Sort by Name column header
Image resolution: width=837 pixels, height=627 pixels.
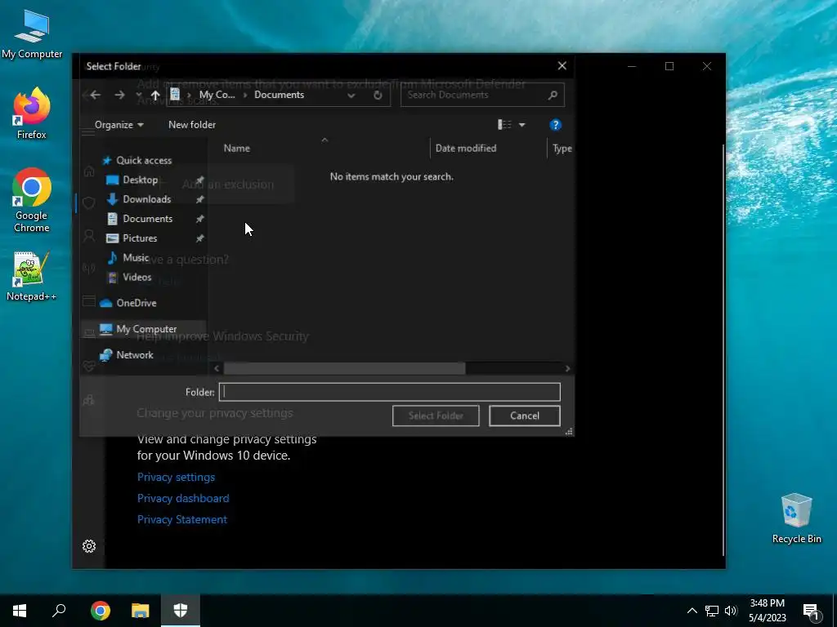(x=237, y=149)
